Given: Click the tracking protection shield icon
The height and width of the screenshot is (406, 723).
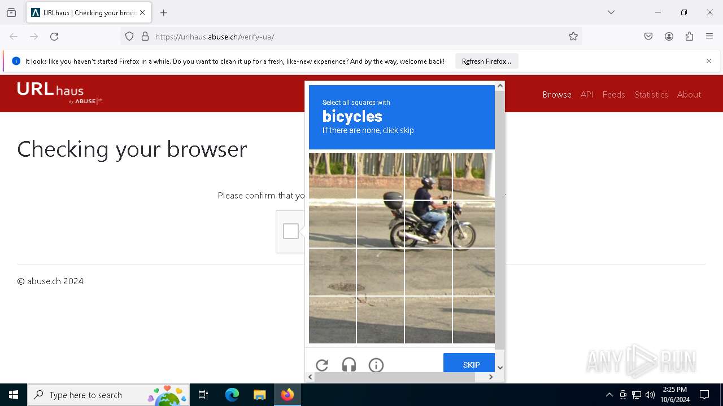Looking at the screenshot, I should click(129, 37).
